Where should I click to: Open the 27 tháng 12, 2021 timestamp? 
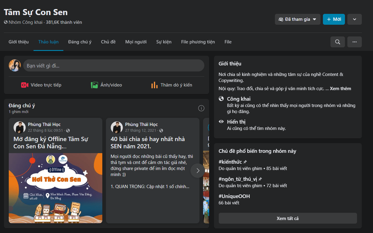point(141,131)
